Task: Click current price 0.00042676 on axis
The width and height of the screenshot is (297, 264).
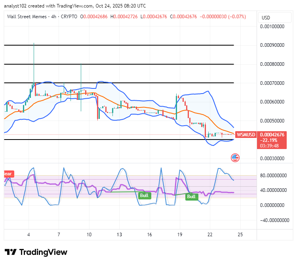Action: [x=272, y=135]
